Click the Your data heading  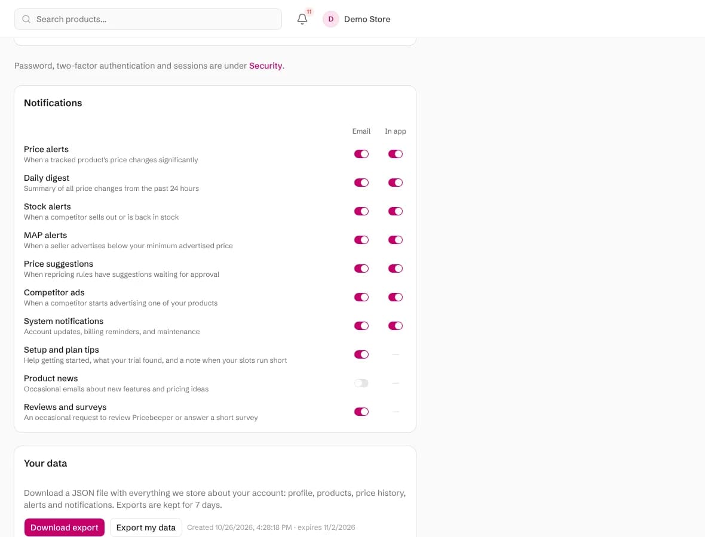click(x=45, y=464)
